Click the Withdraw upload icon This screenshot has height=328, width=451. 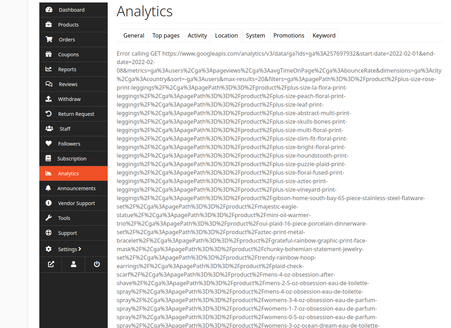click(49, 99)
